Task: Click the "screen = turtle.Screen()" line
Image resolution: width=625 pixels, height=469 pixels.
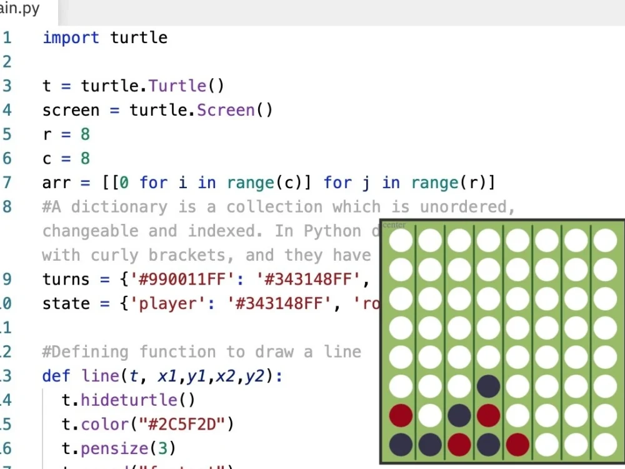Action: point(156,110)
